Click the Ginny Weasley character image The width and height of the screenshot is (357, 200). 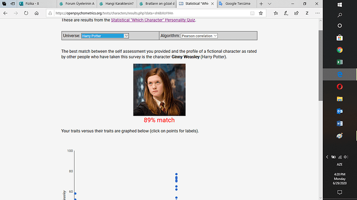tap(159, 89)
